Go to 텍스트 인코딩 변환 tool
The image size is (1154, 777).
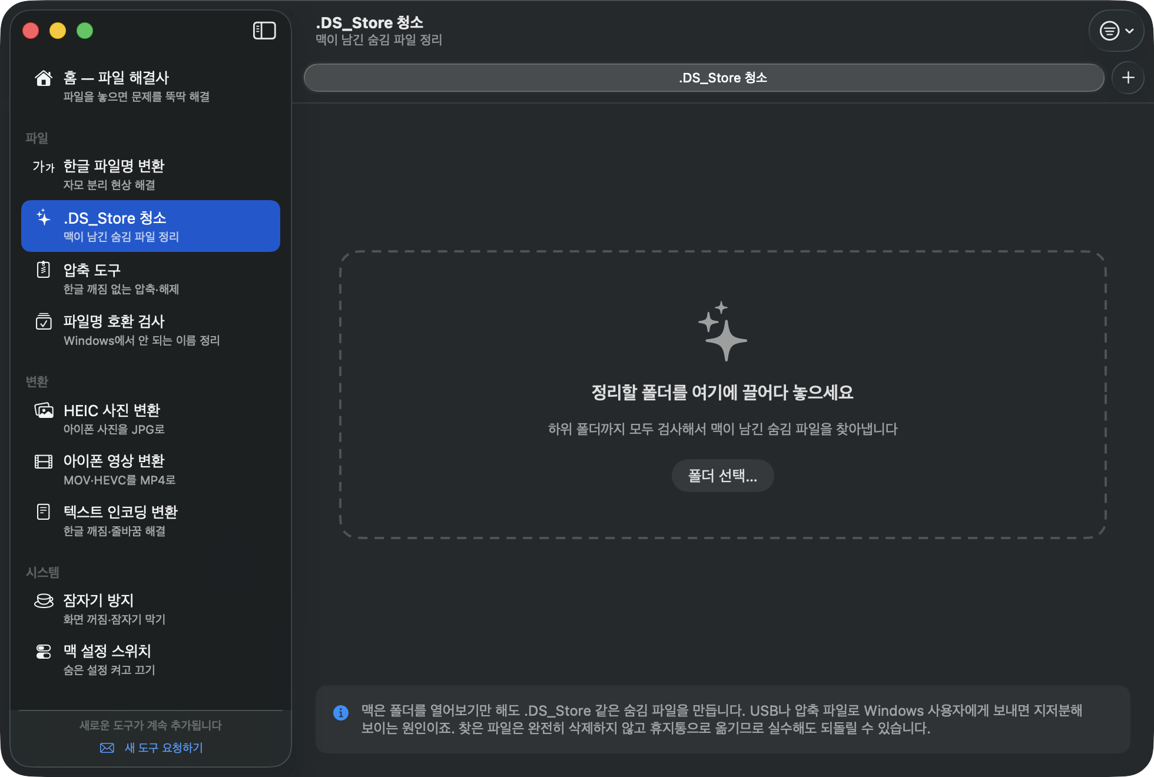pyautogui.click(x=151, y=521)
